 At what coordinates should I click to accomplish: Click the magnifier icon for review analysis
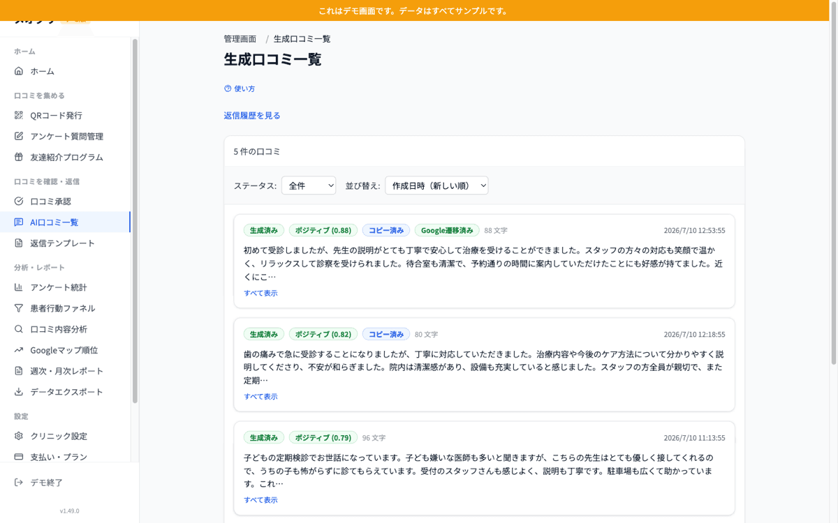pyautogui.click(x=19, y=328)
